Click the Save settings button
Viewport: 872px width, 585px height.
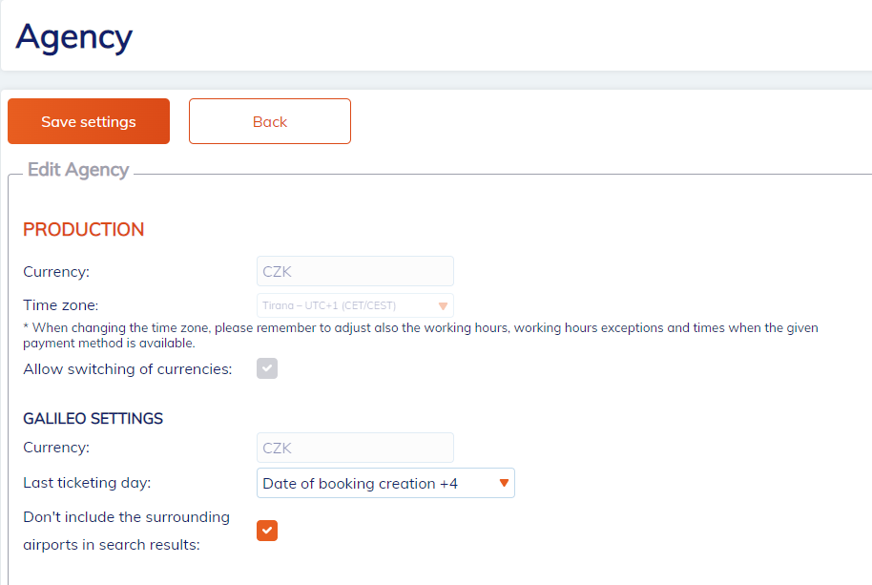[x=89, y=121]
